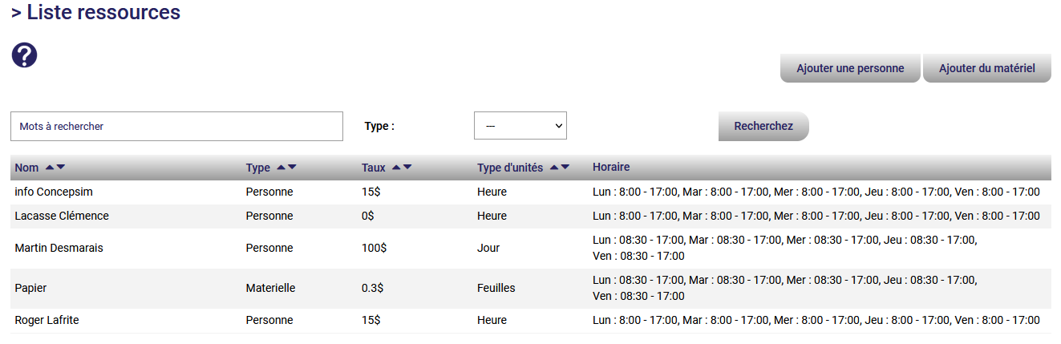Sort Nom column ascending with up arrow
The image size is (1061, 344).
point(50,168)
